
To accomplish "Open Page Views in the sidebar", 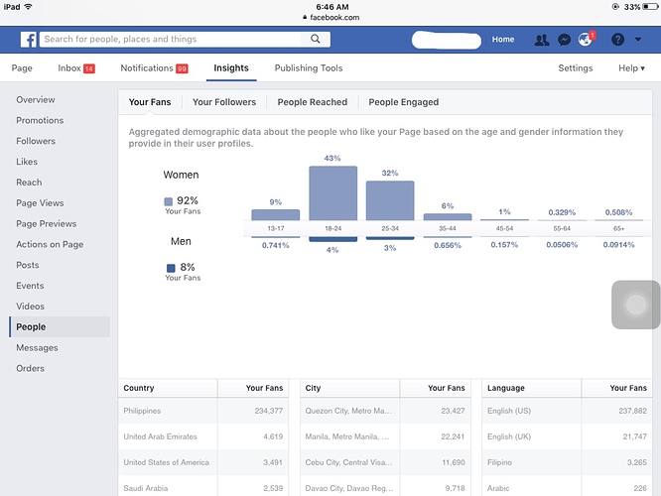I will tap(40, 203).
